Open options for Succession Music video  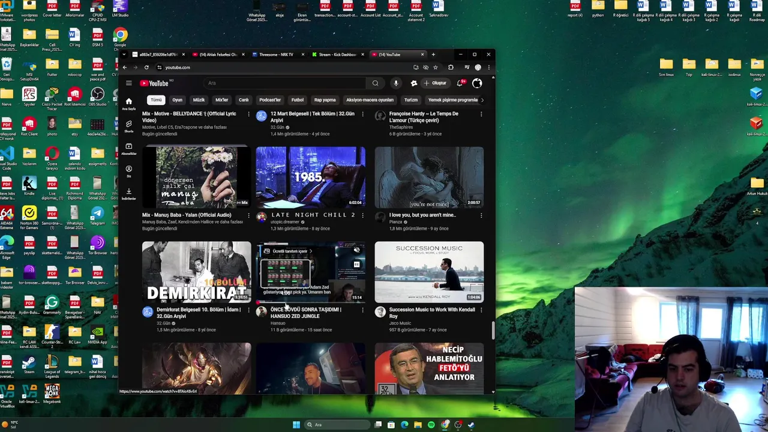(481, 310)
